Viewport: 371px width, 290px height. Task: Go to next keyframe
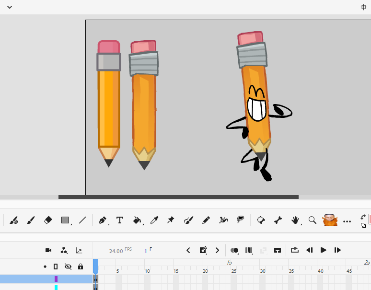click(217, 250)
